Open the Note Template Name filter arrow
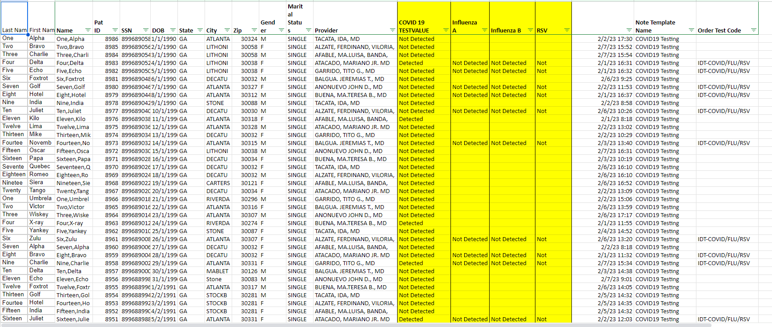Screen dimensions: 772x327 (x=691, y=30)
